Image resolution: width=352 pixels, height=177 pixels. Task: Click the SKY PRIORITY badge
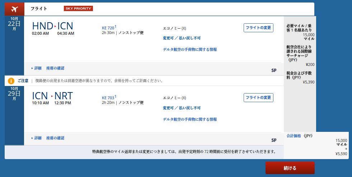click(78, 9)
